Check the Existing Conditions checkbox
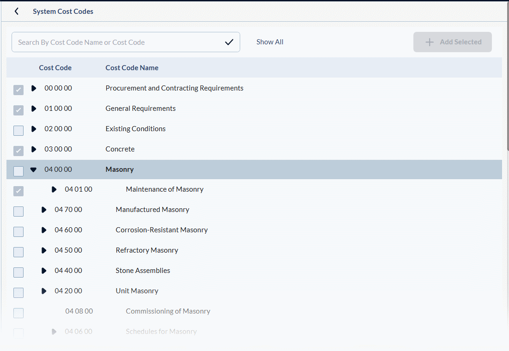 point(18,131)
